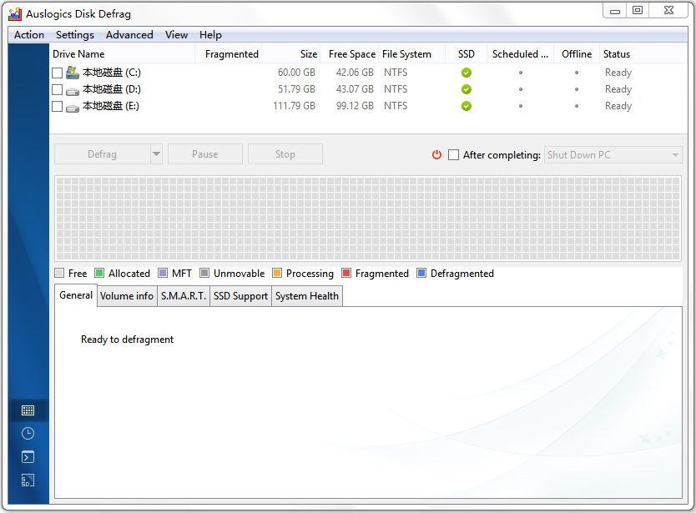Click the green Allocated legend swatch
This screenshot has height=513, width=696.
coord(99,273)
